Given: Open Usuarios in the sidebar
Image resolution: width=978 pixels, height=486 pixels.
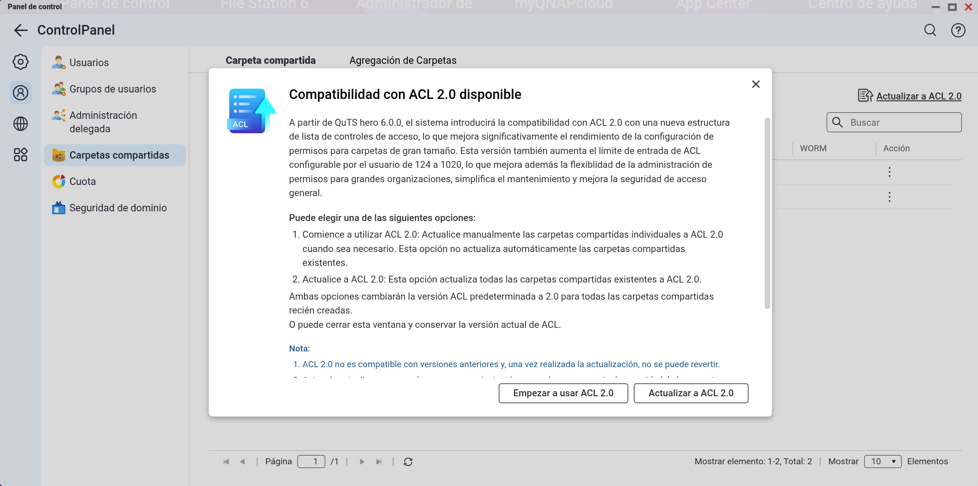Looking at the screenshot, I should coord(89,63).
